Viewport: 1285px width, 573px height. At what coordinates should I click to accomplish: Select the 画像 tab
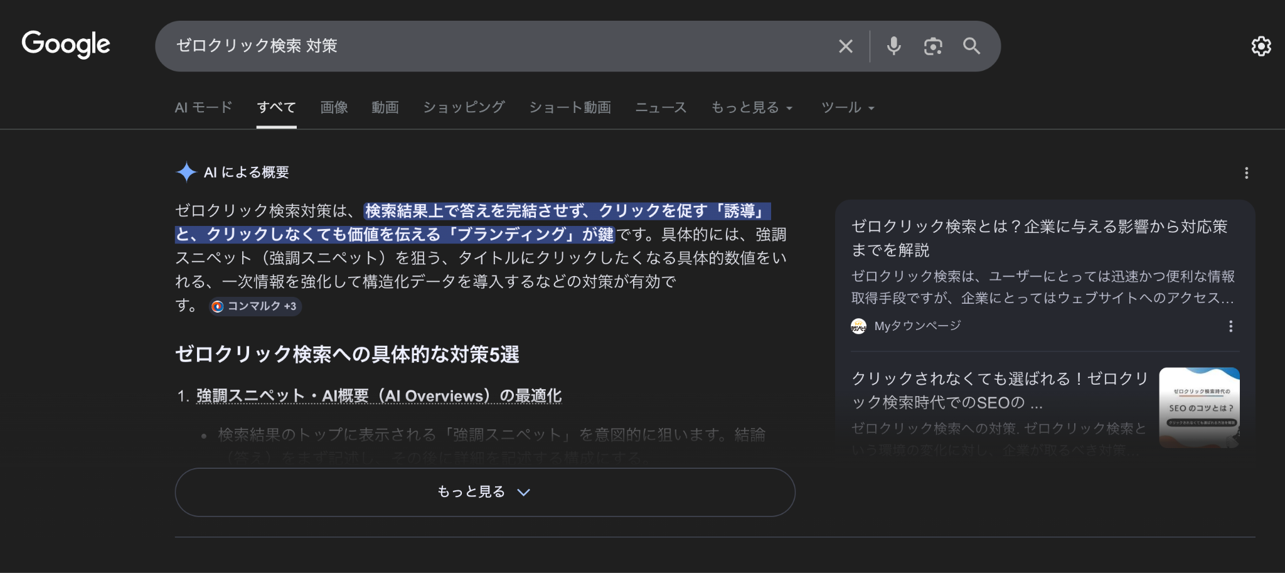(x=334, y=107)
